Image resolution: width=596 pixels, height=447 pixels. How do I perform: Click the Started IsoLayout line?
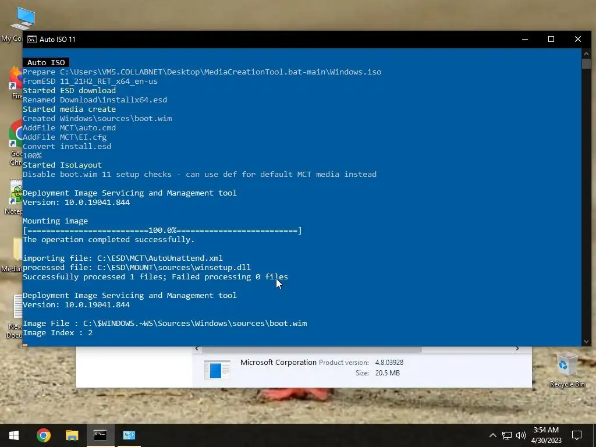point(62,165)
